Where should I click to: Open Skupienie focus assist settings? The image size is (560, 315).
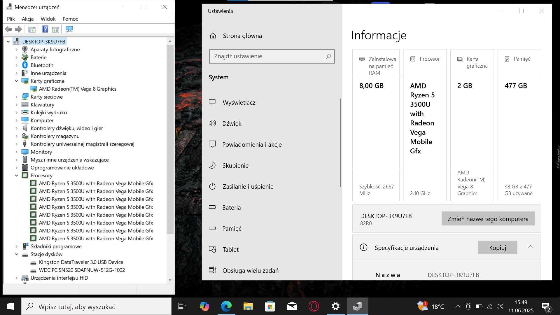pos(235,165)
